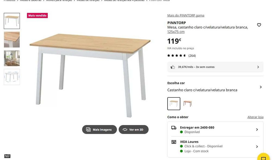Click the rotate icon in Ver em 3D
The image size is (272, 160).
pos(125,129)
